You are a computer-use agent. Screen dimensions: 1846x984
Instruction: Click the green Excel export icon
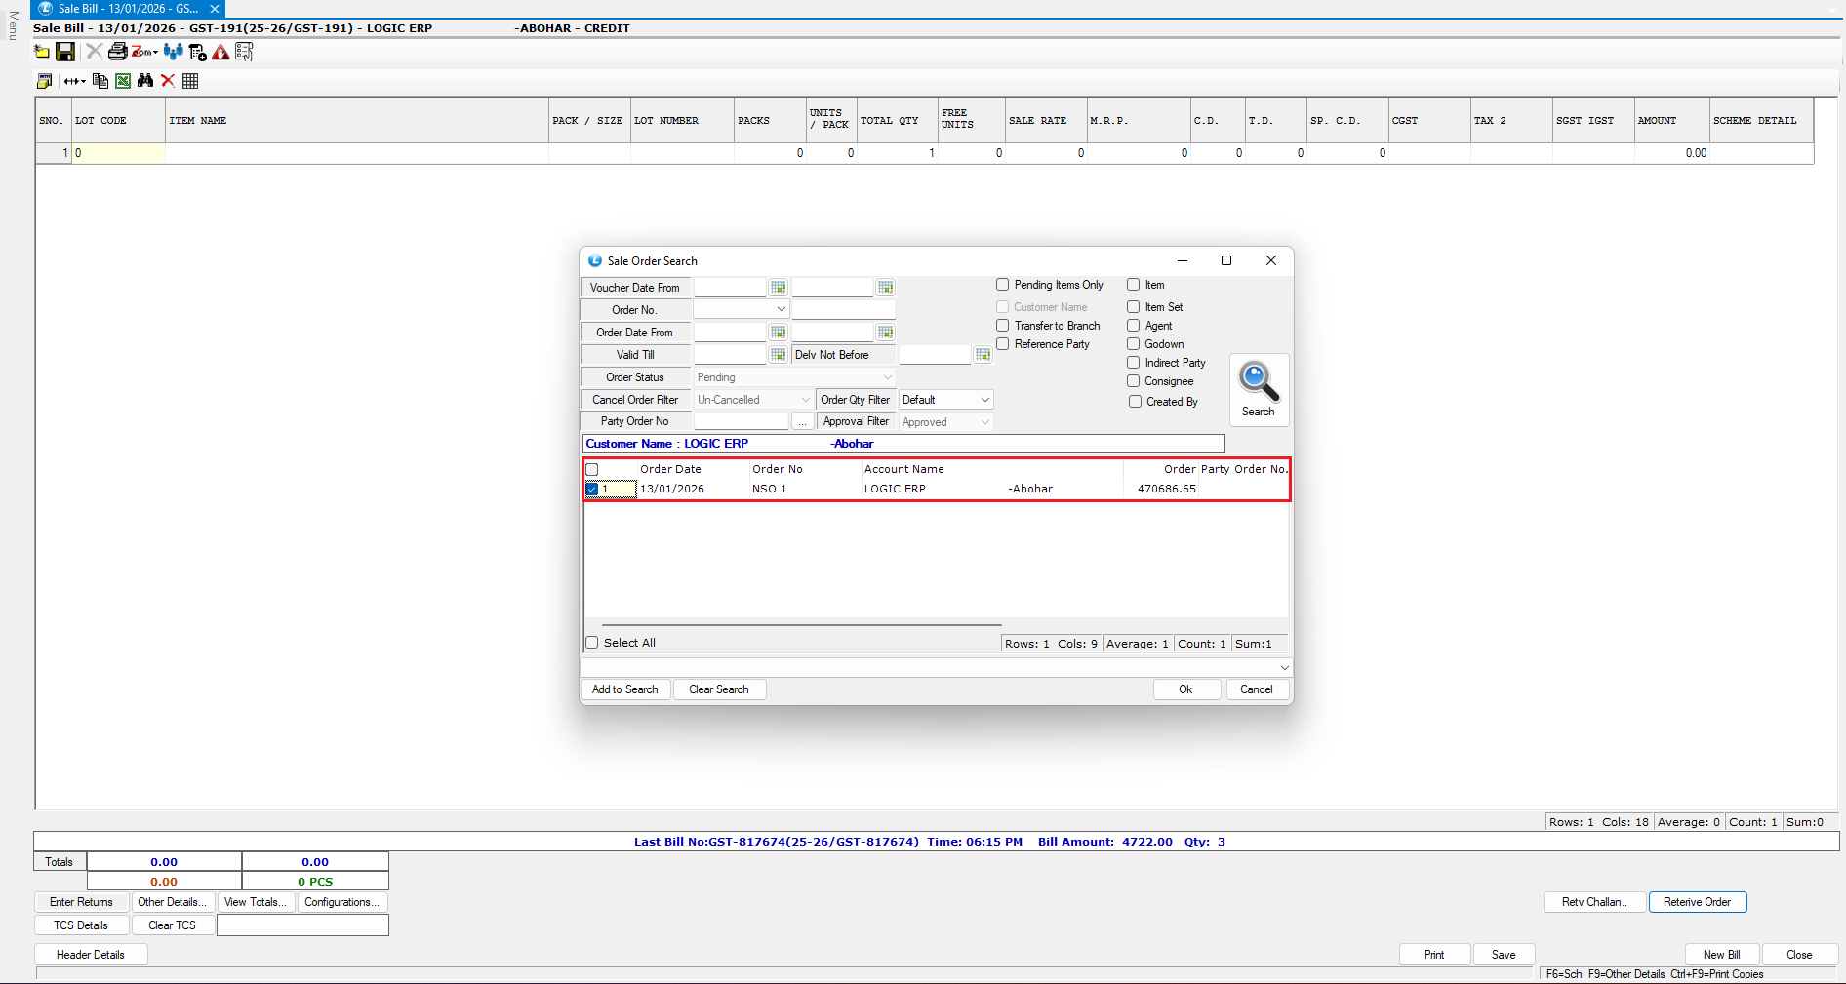point(123,81)
